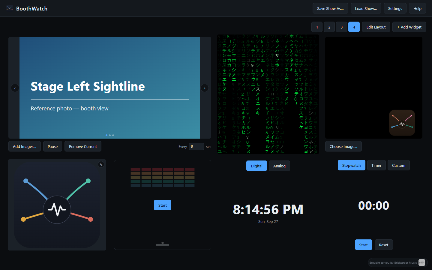Screen dimensions: 432x270
Task: Start the stopwatch
Action: pyautogui.click(x=363, y=245)
